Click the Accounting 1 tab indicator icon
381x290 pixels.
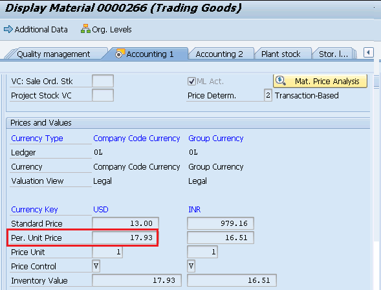tap(120, 54)
